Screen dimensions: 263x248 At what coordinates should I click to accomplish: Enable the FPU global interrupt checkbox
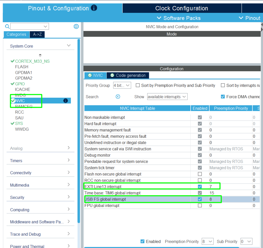point(200,205)
